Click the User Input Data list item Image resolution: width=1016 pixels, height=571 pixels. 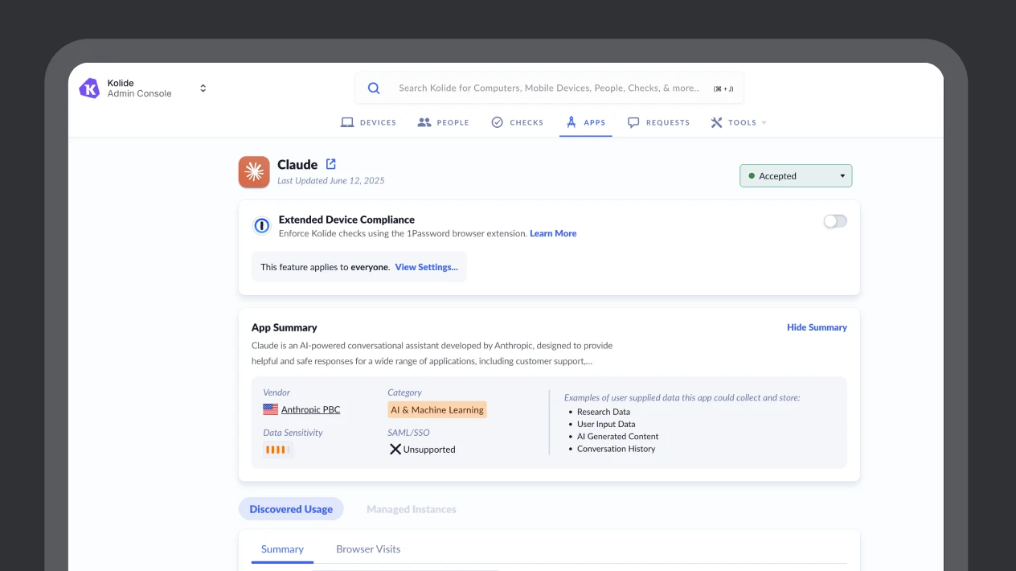[x=606, y=424]
